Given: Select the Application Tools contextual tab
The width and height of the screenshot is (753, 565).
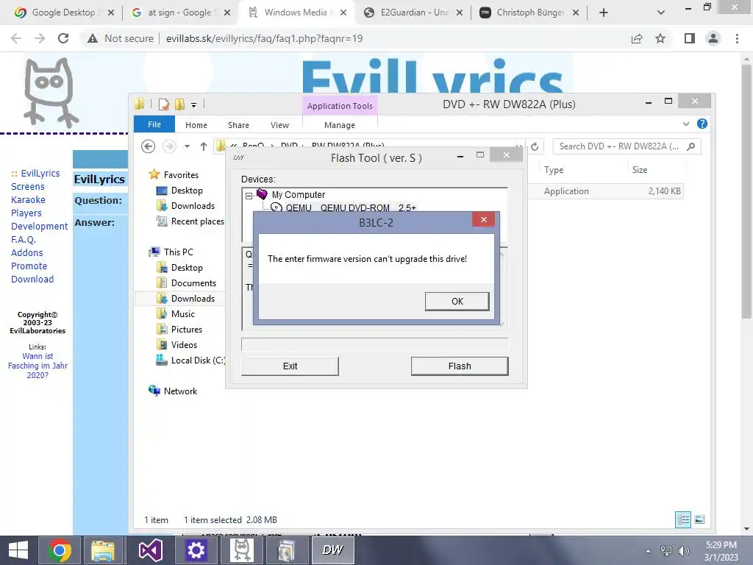Looking at the screenshot, I should [x=340, y=106].
